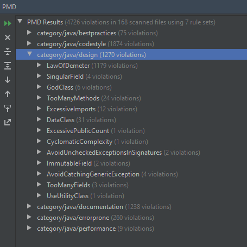Select the GodClass rule entry
Viewport: 247px width, 247px height.
(79, 87)
